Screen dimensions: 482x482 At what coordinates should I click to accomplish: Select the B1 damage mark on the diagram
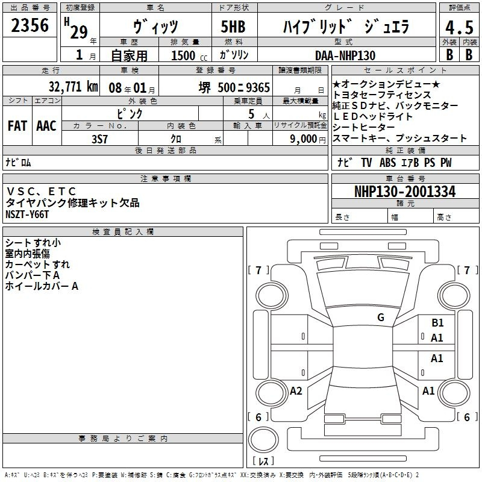pos(437,323)
